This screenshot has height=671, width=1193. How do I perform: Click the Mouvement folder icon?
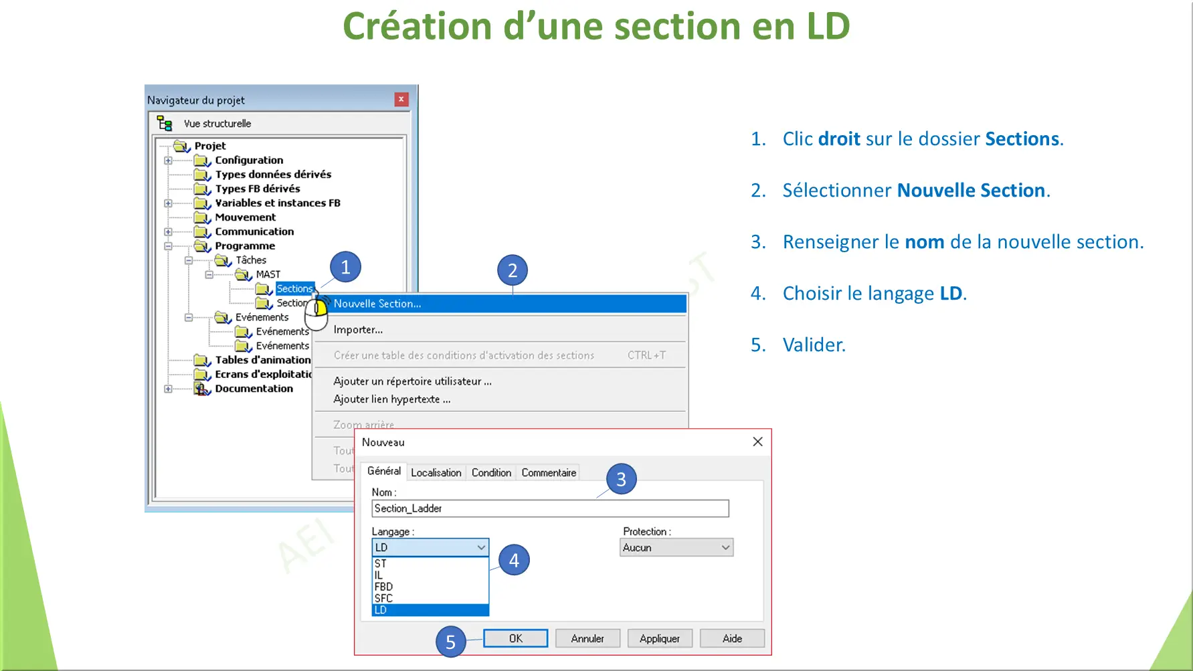pyautogui.click(x=203, y=217)
